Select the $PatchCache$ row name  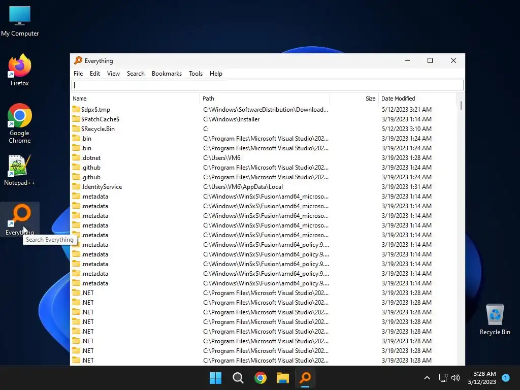(x=100, y=119)
